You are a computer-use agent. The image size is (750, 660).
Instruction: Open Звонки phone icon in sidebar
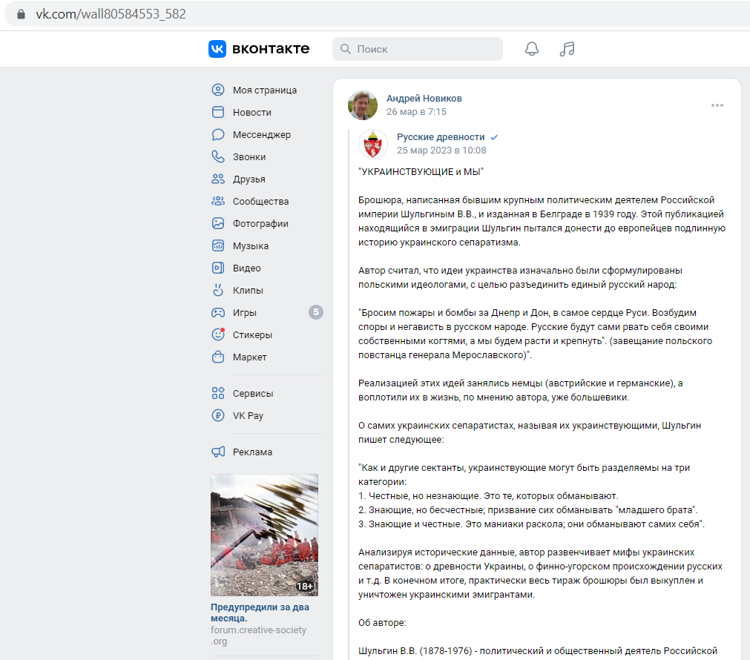(x=218, y=157)
